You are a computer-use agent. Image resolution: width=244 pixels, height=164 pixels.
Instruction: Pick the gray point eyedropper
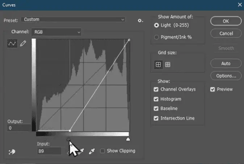tap(81, 151)
